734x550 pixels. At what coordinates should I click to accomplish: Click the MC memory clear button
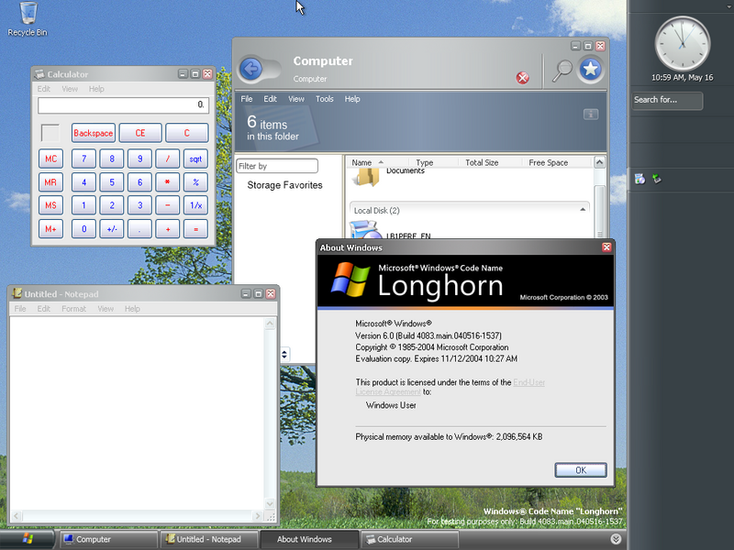click(x=50, y=159)
